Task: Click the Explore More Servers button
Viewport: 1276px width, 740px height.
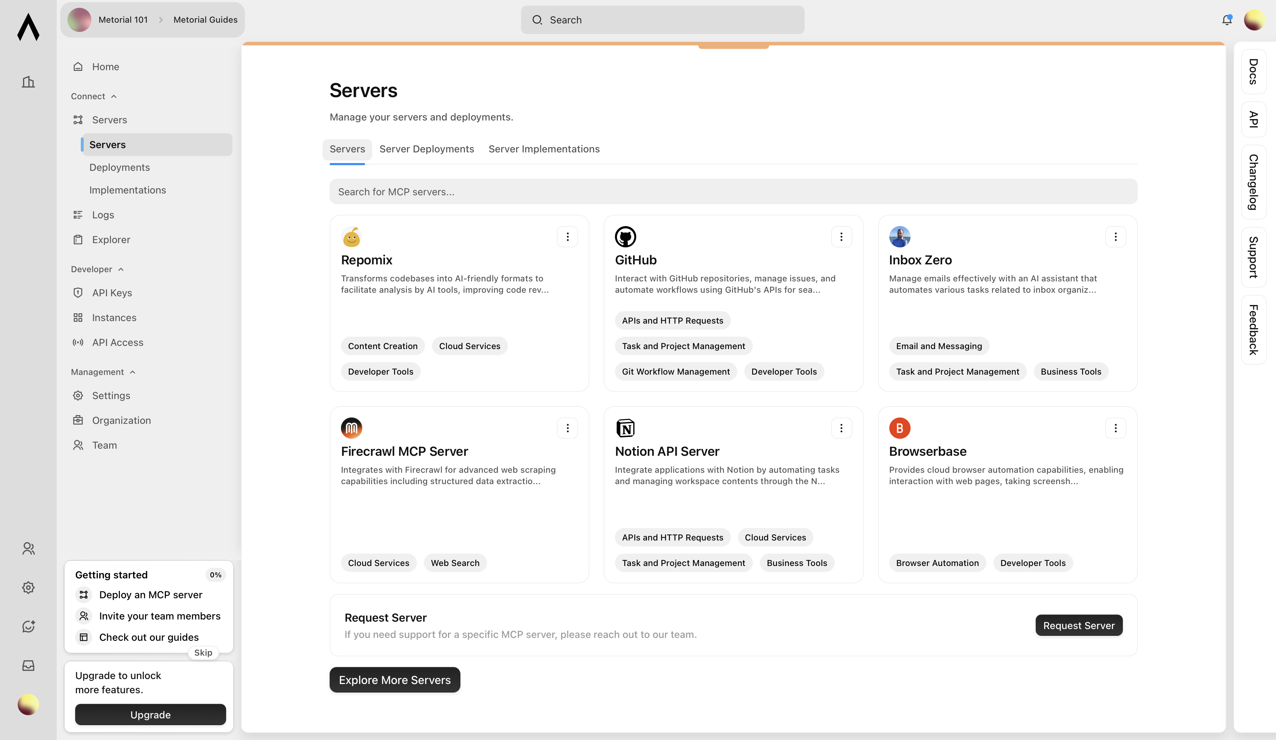Action: click(394, 680)
